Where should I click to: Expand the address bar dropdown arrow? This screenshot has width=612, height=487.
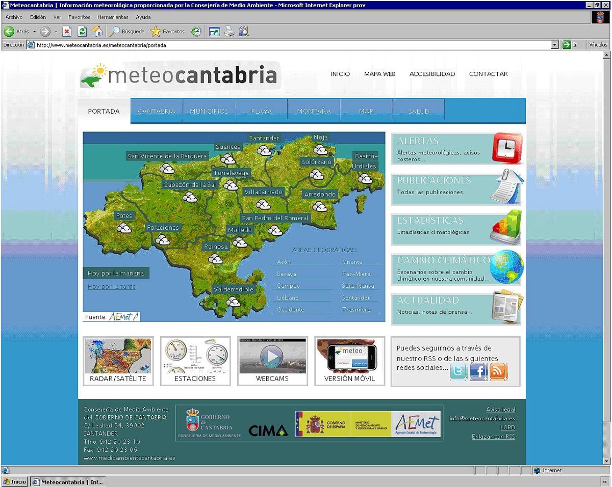tap(555, 45)
